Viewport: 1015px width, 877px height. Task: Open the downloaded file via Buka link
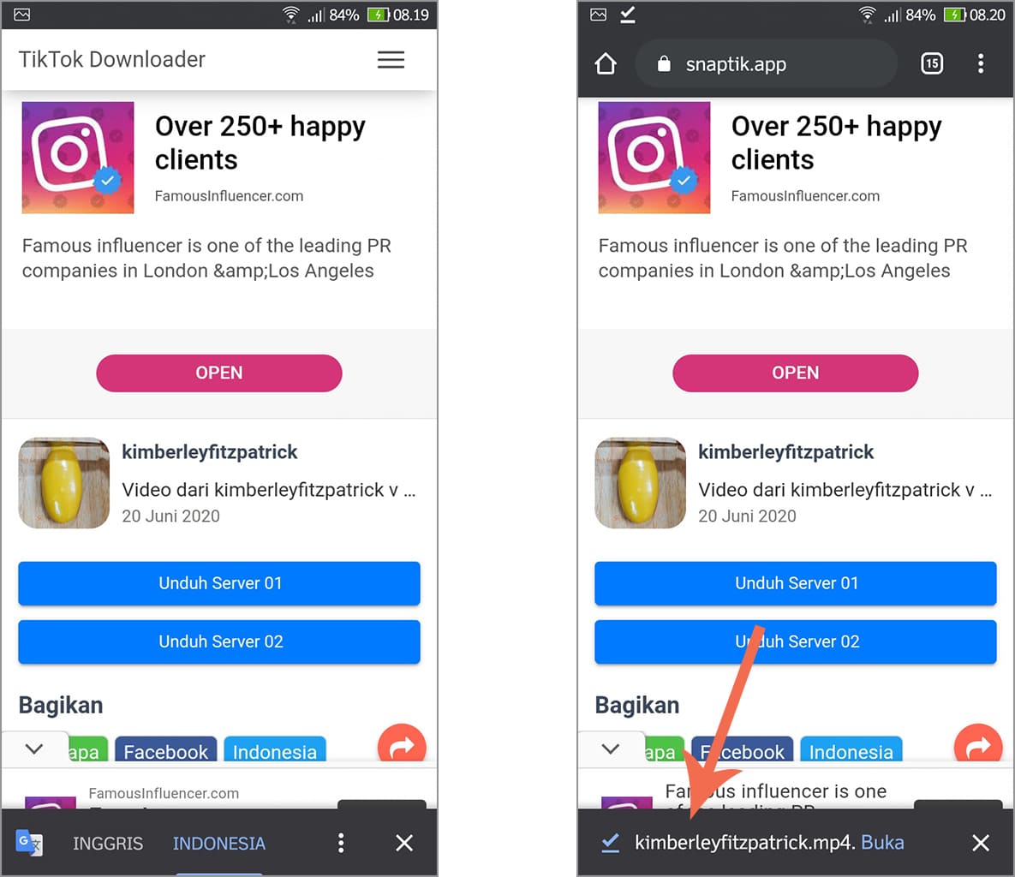click(882, 842)
